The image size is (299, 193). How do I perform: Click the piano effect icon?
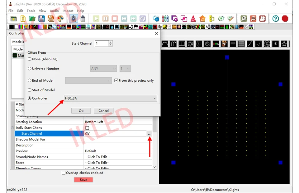(136, 27)
